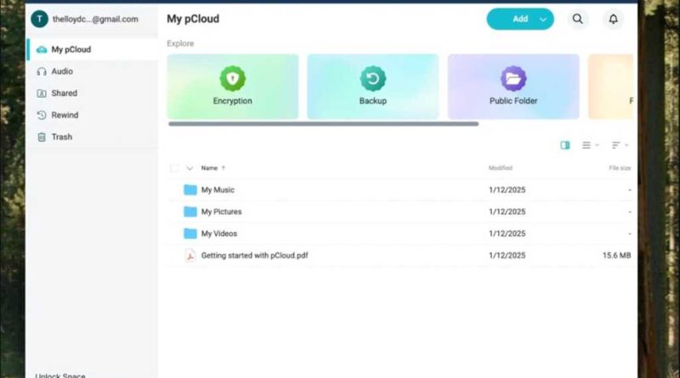This screenshot has height=378, width=680.
Task: Expand the Add button dropdown arrow
Action: click(543, 20)
